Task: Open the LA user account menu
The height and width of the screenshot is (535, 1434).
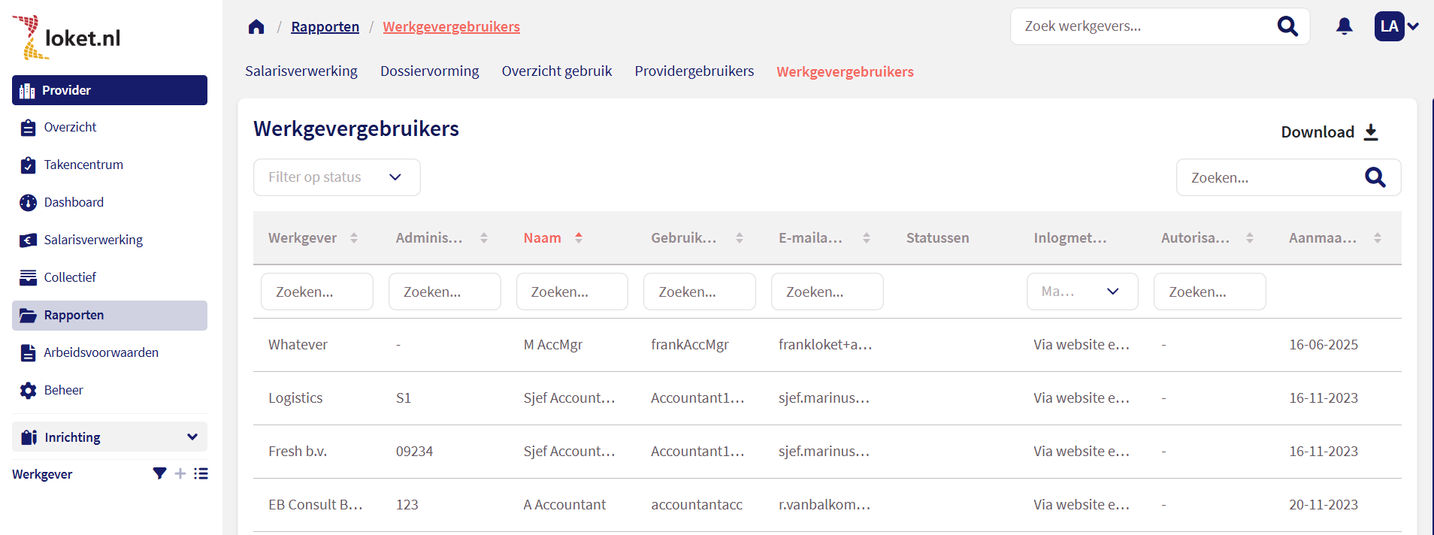Action: tap(1396, 26)
